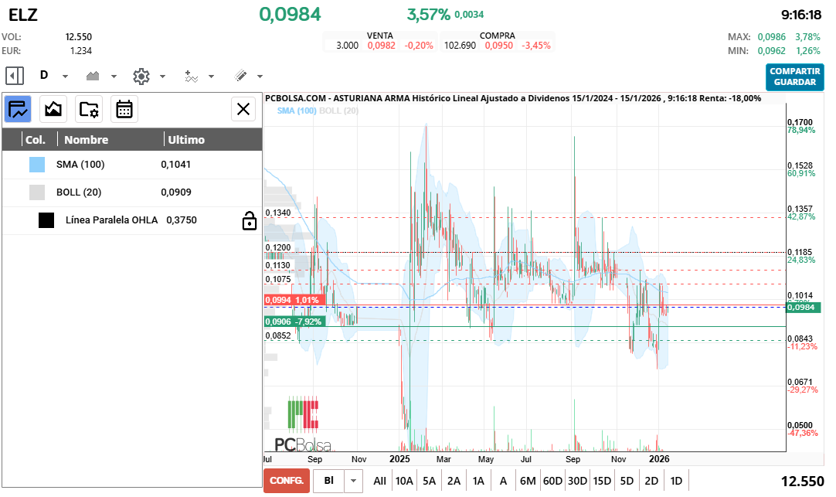
Task: Open the indicators list panel icon
Action: click(18, 109)
